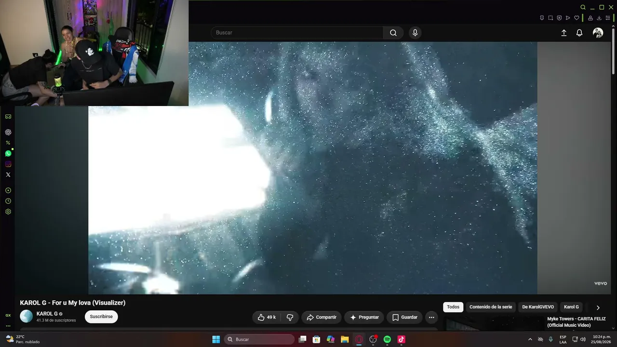The image size is (617, 347).
Task: Open the ad blocker shield icon
Action: [559, 18]
